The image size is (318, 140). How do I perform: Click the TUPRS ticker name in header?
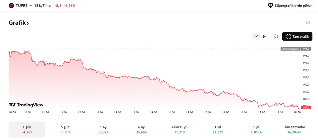[22, 5]
